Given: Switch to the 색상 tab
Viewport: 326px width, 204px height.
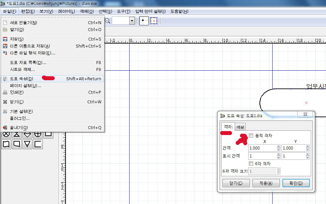Looking at the screenshot, I should 240,127.
